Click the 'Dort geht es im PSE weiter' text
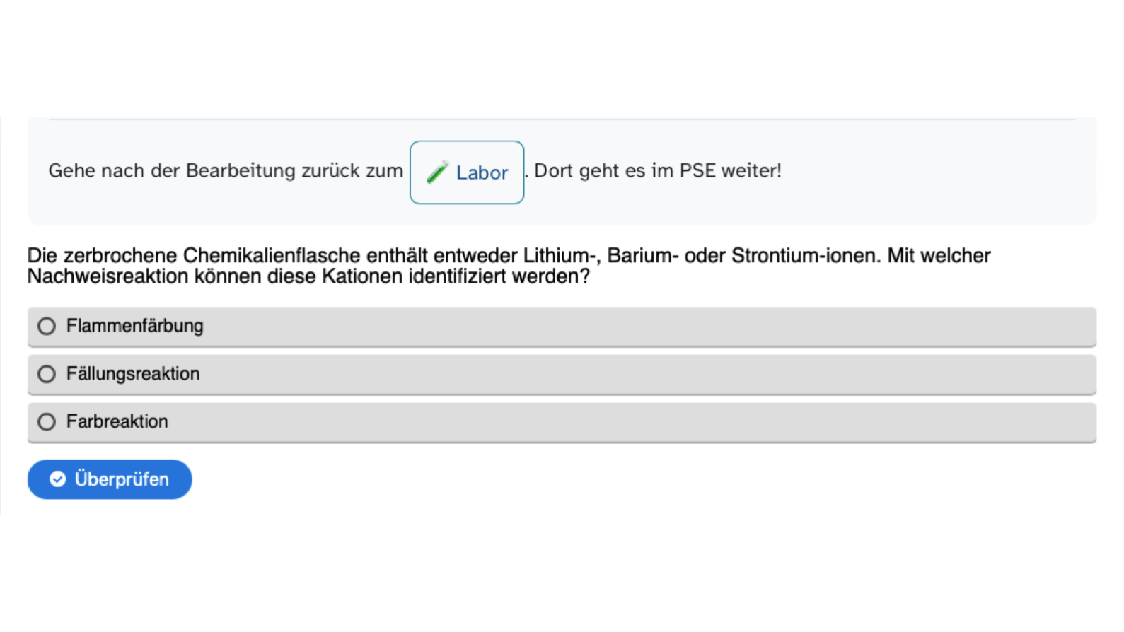This screenshot has height=632, width=1124. point(658,171)
